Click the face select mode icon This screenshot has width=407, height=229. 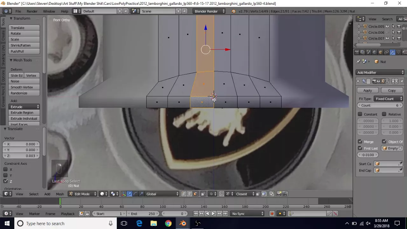pyautogui.click(x=195, y=194)
